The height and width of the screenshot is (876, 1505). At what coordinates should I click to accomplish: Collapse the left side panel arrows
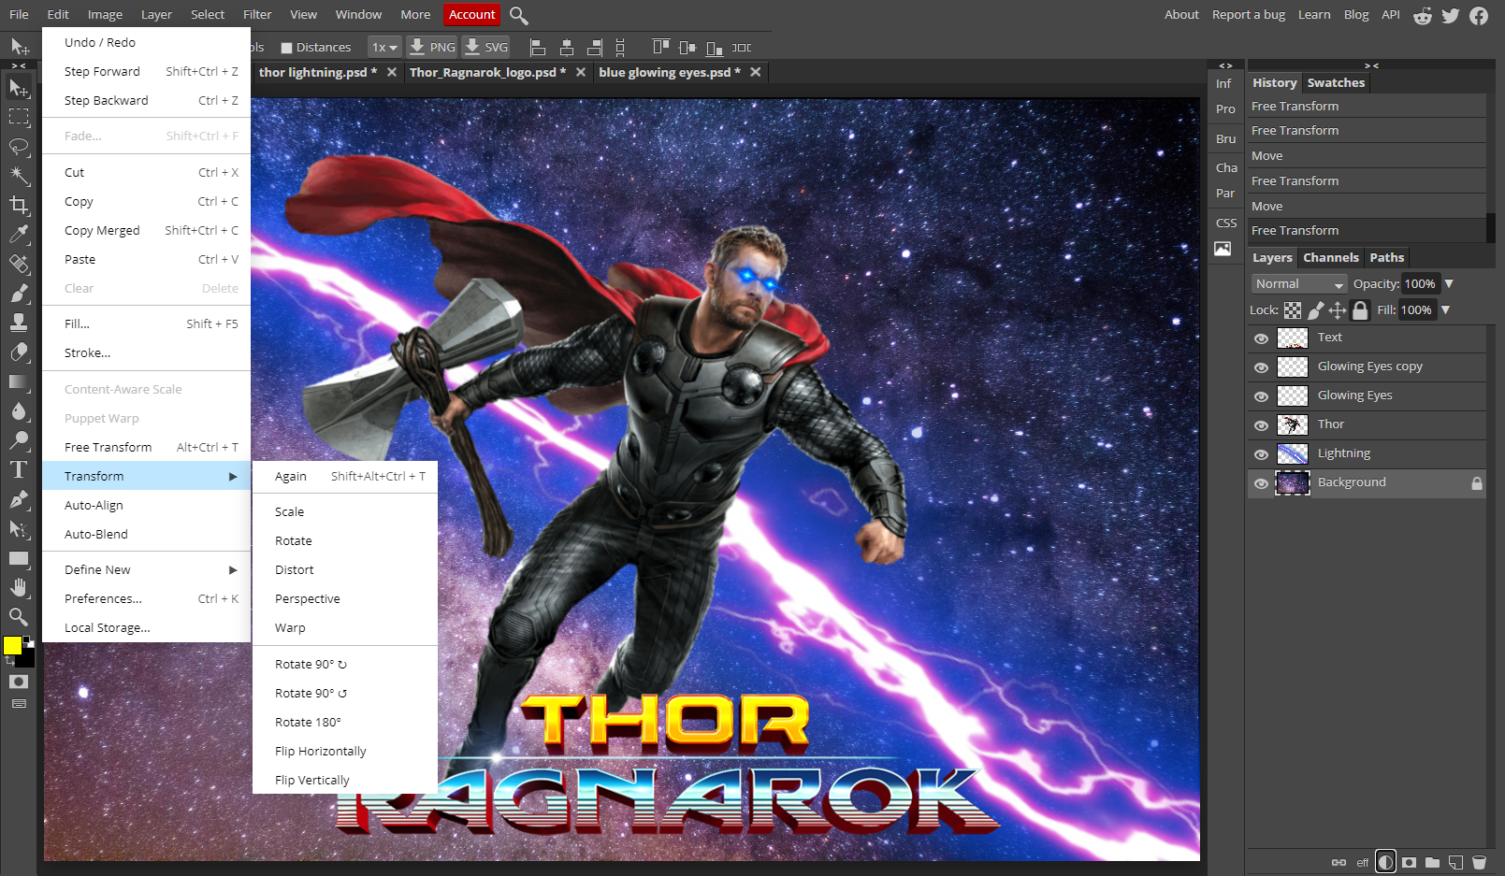(19, 65)
